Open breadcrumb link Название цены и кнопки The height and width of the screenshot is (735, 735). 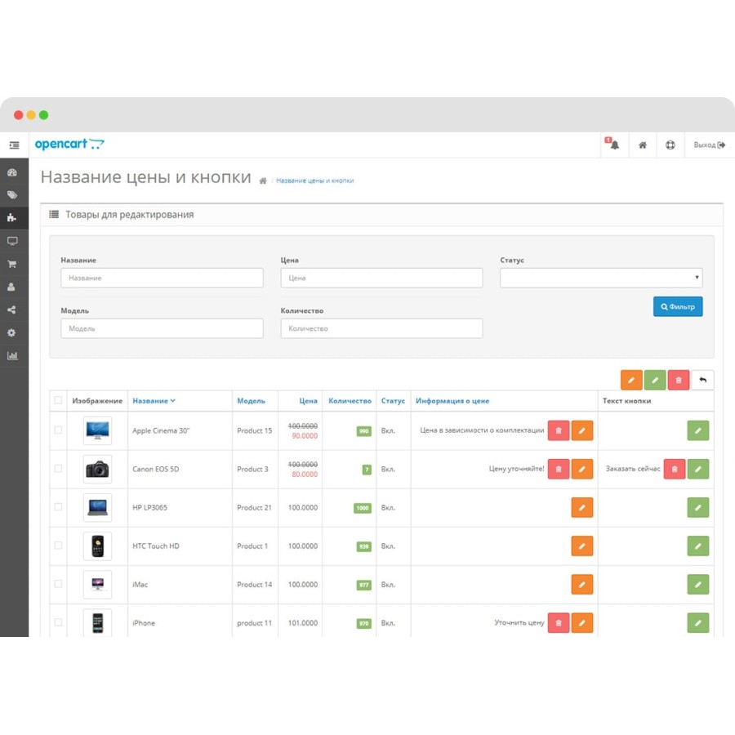pos(315,180)
